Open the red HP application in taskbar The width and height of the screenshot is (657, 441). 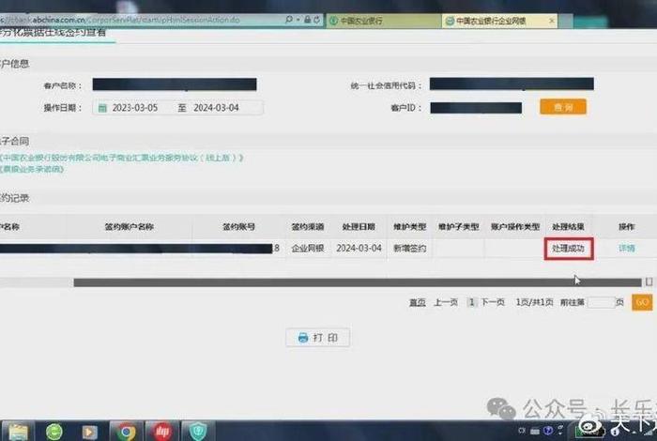click(162, 432)
